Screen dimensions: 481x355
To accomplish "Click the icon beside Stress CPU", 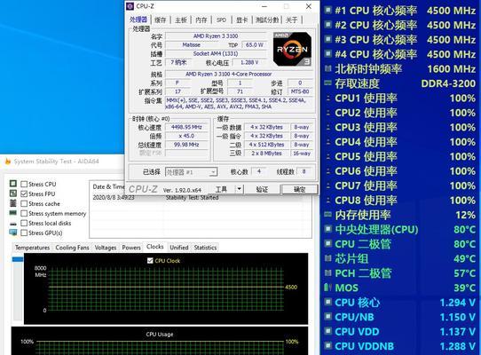I will pos(13,184).
